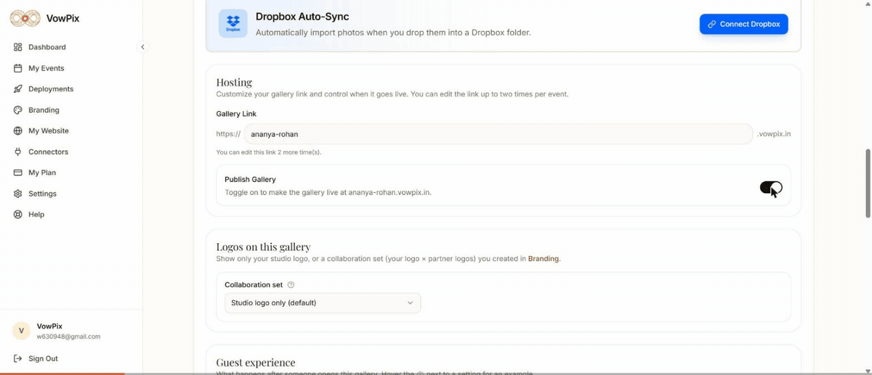Click the Deployments rocket icon
The image size is (872, 375).
point(18,89)
